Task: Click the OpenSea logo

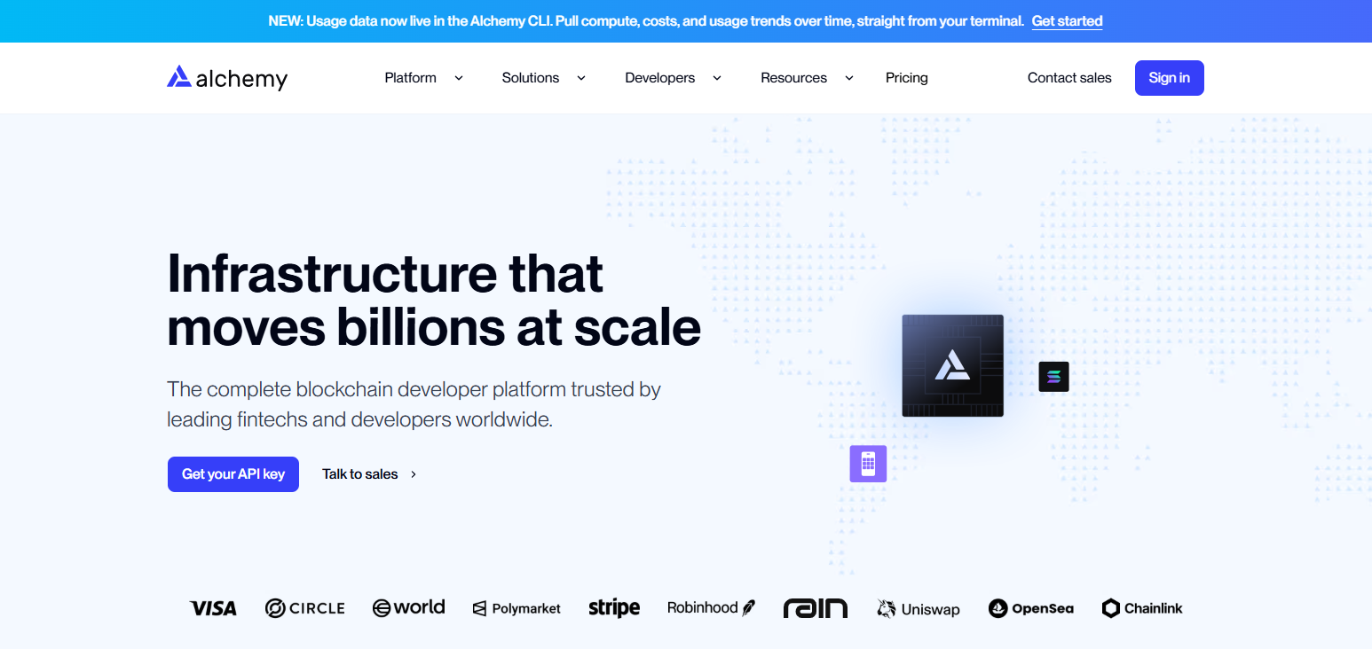Action: (1031, 608)
